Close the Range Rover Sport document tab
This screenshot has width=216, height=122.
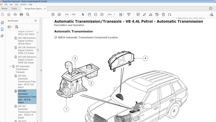[45, 9]
